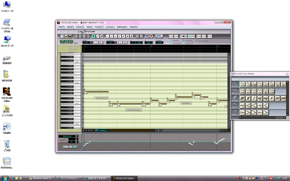Open the Harmonics parameter dropdown
Image resolution: width=290 pixels, height=181 pixels.
click(x=76, y=136)
